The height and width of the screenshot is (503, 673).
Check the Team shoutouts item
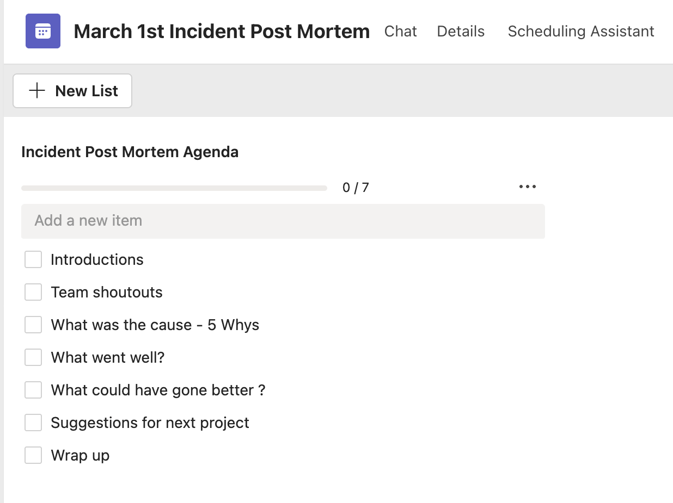(33, 292)
